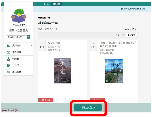Click the check icon beside 159件 message
The image size is (152, 117).
[x=122, y=9]
